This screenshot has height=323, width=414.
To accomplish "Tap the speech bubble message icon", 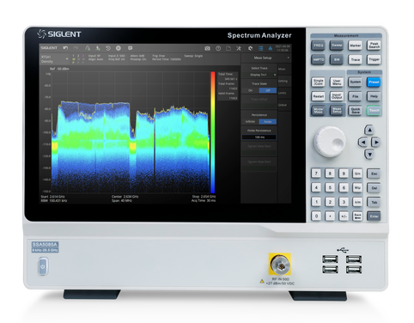I will pyautogui.click(x=130, y=48).
